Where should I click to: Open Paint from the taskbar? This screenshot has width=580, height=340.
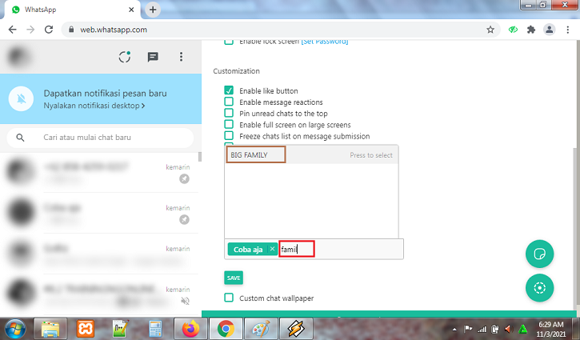261,329
